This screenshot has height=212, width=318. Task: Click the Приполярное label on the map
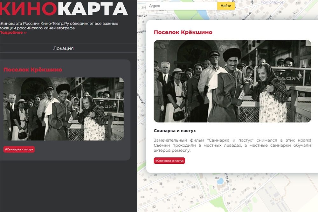click(x=272, y=2)
